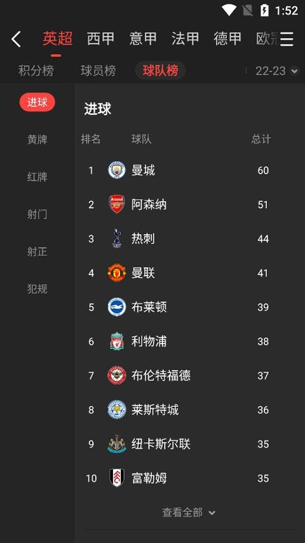
Task: Expand the list with 查看全部
Action: coord(189,512)
